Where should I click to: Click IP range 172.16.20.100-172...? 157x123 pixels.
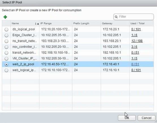point(55,29)
